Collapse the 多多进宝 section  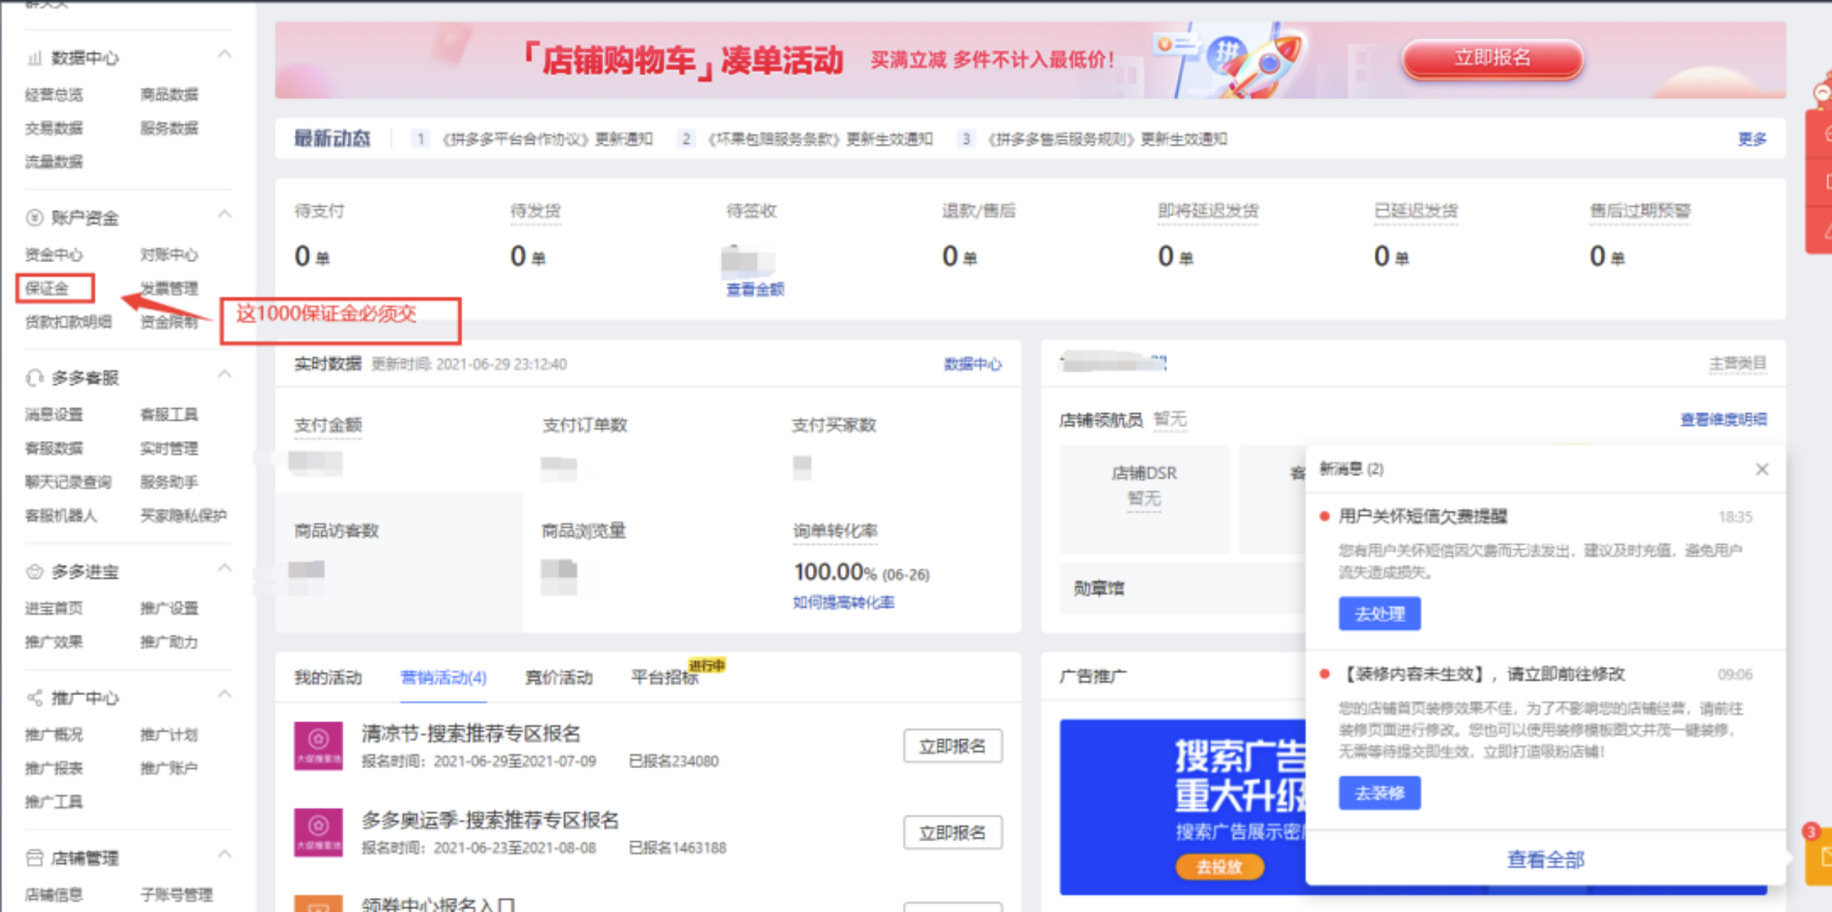[225, 568]
